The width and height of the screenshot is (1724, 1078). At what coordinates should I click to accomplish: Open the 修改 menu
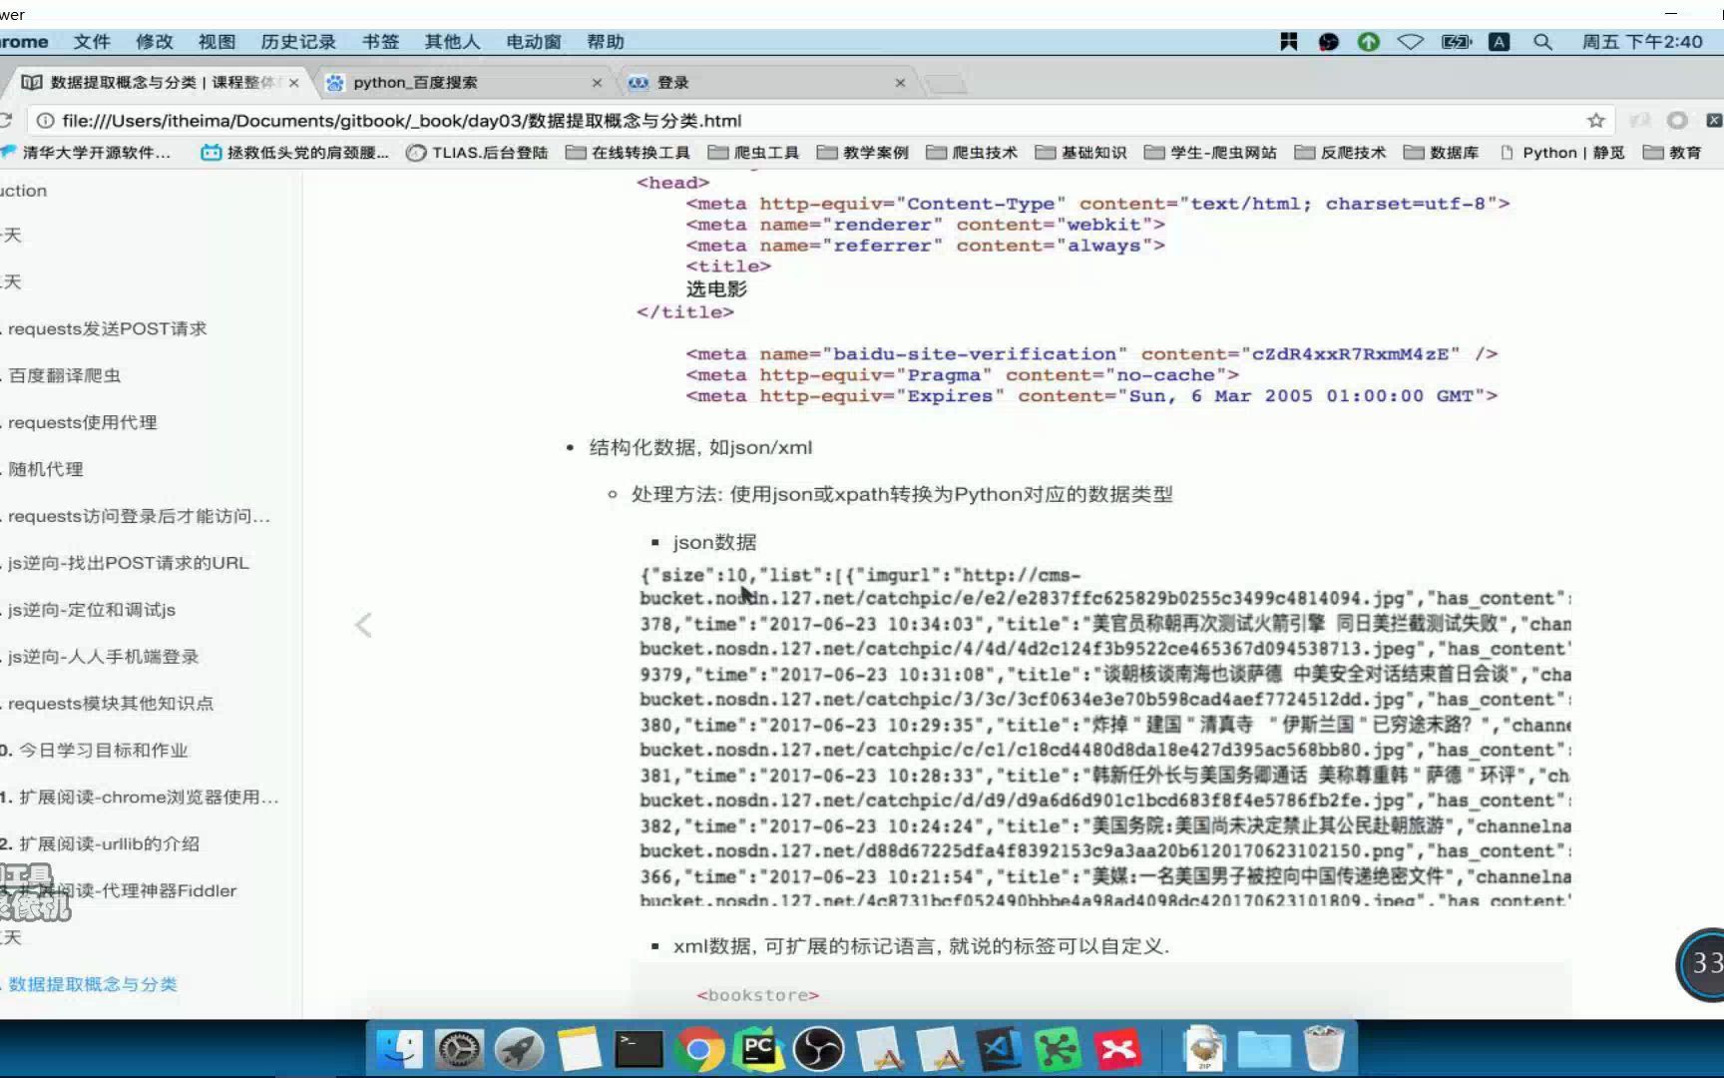point(155,42)
